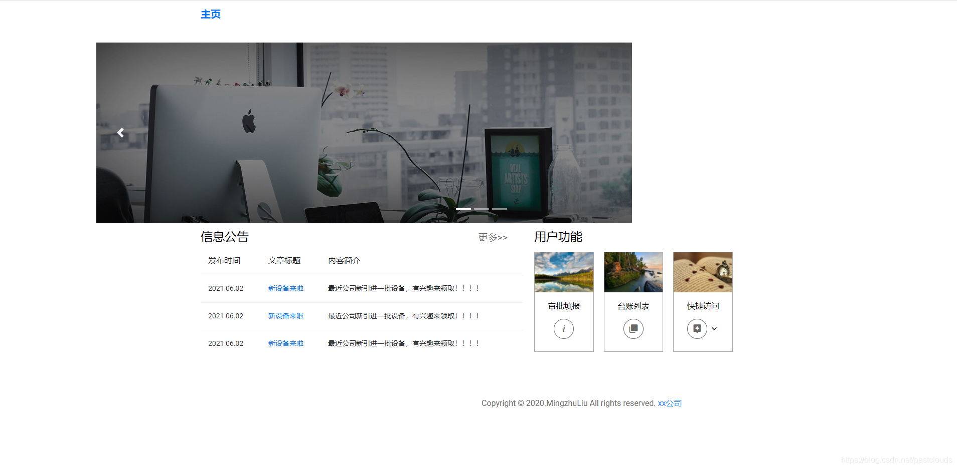Image resolution: width=957 pixels, height=469 pixels.
Task: Click first row date 2021 06.02
Action: [226, 288]
